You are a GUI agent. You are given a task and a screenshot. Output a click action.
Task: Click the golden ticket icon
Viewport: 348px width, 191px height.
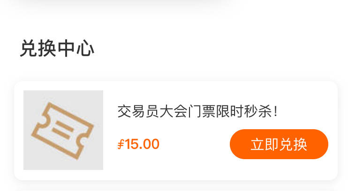tap(62, 131)
